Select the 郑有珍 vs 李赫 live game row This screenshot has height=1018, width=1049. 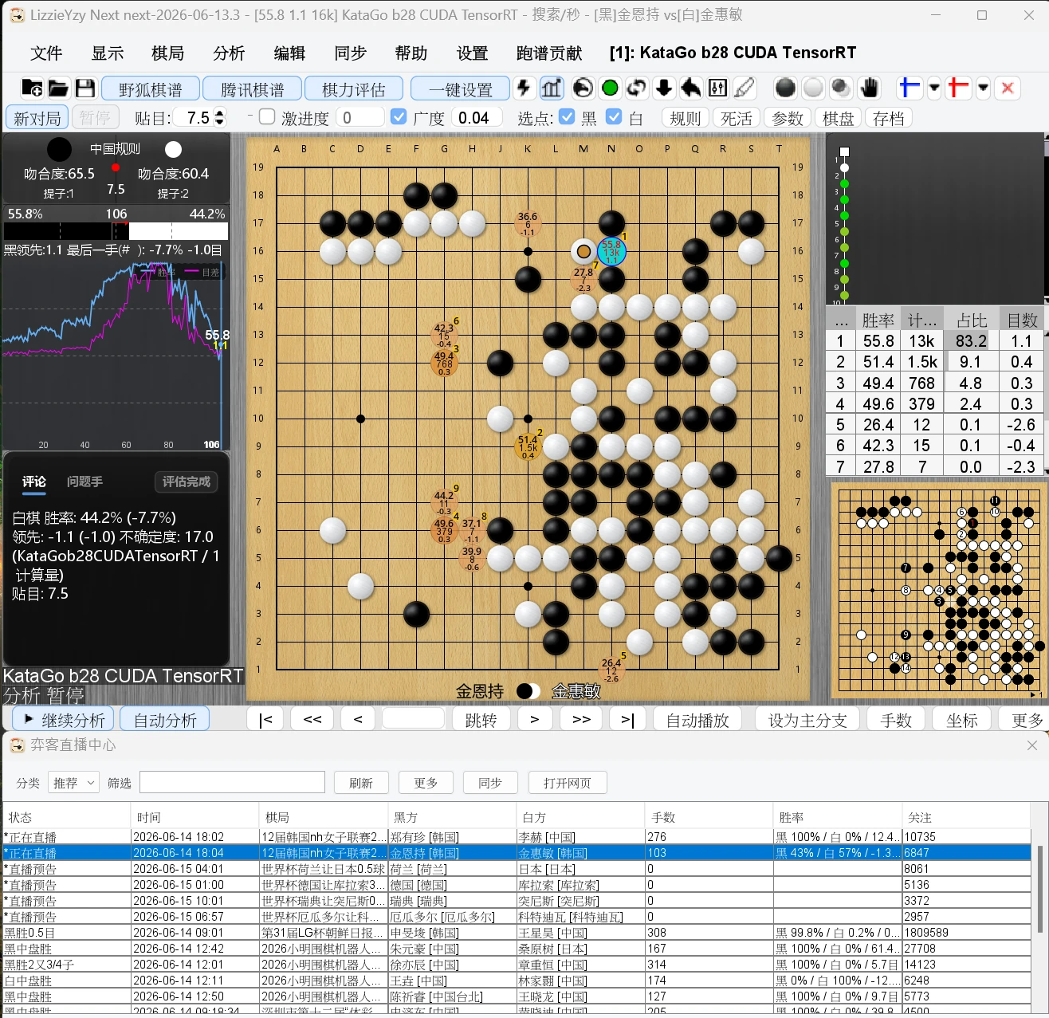tap(517, 837)
